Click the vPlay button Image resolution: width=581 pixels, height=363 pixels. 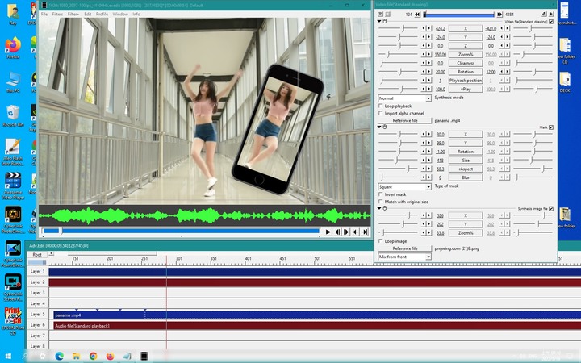[x=466, y=90]
